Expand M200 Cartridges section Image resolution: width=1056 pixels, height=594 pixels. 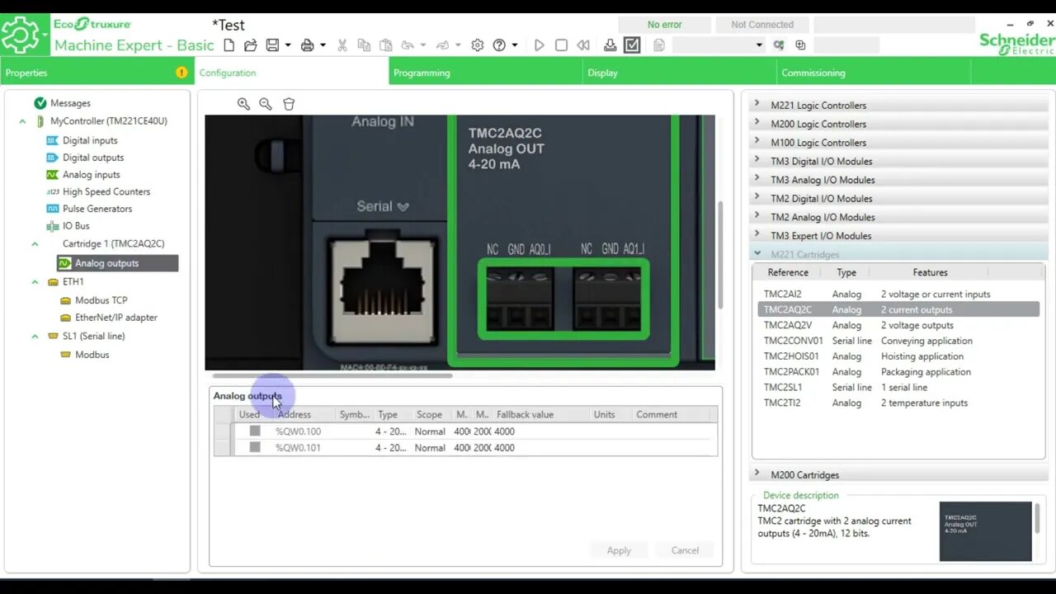click(757, 474)
